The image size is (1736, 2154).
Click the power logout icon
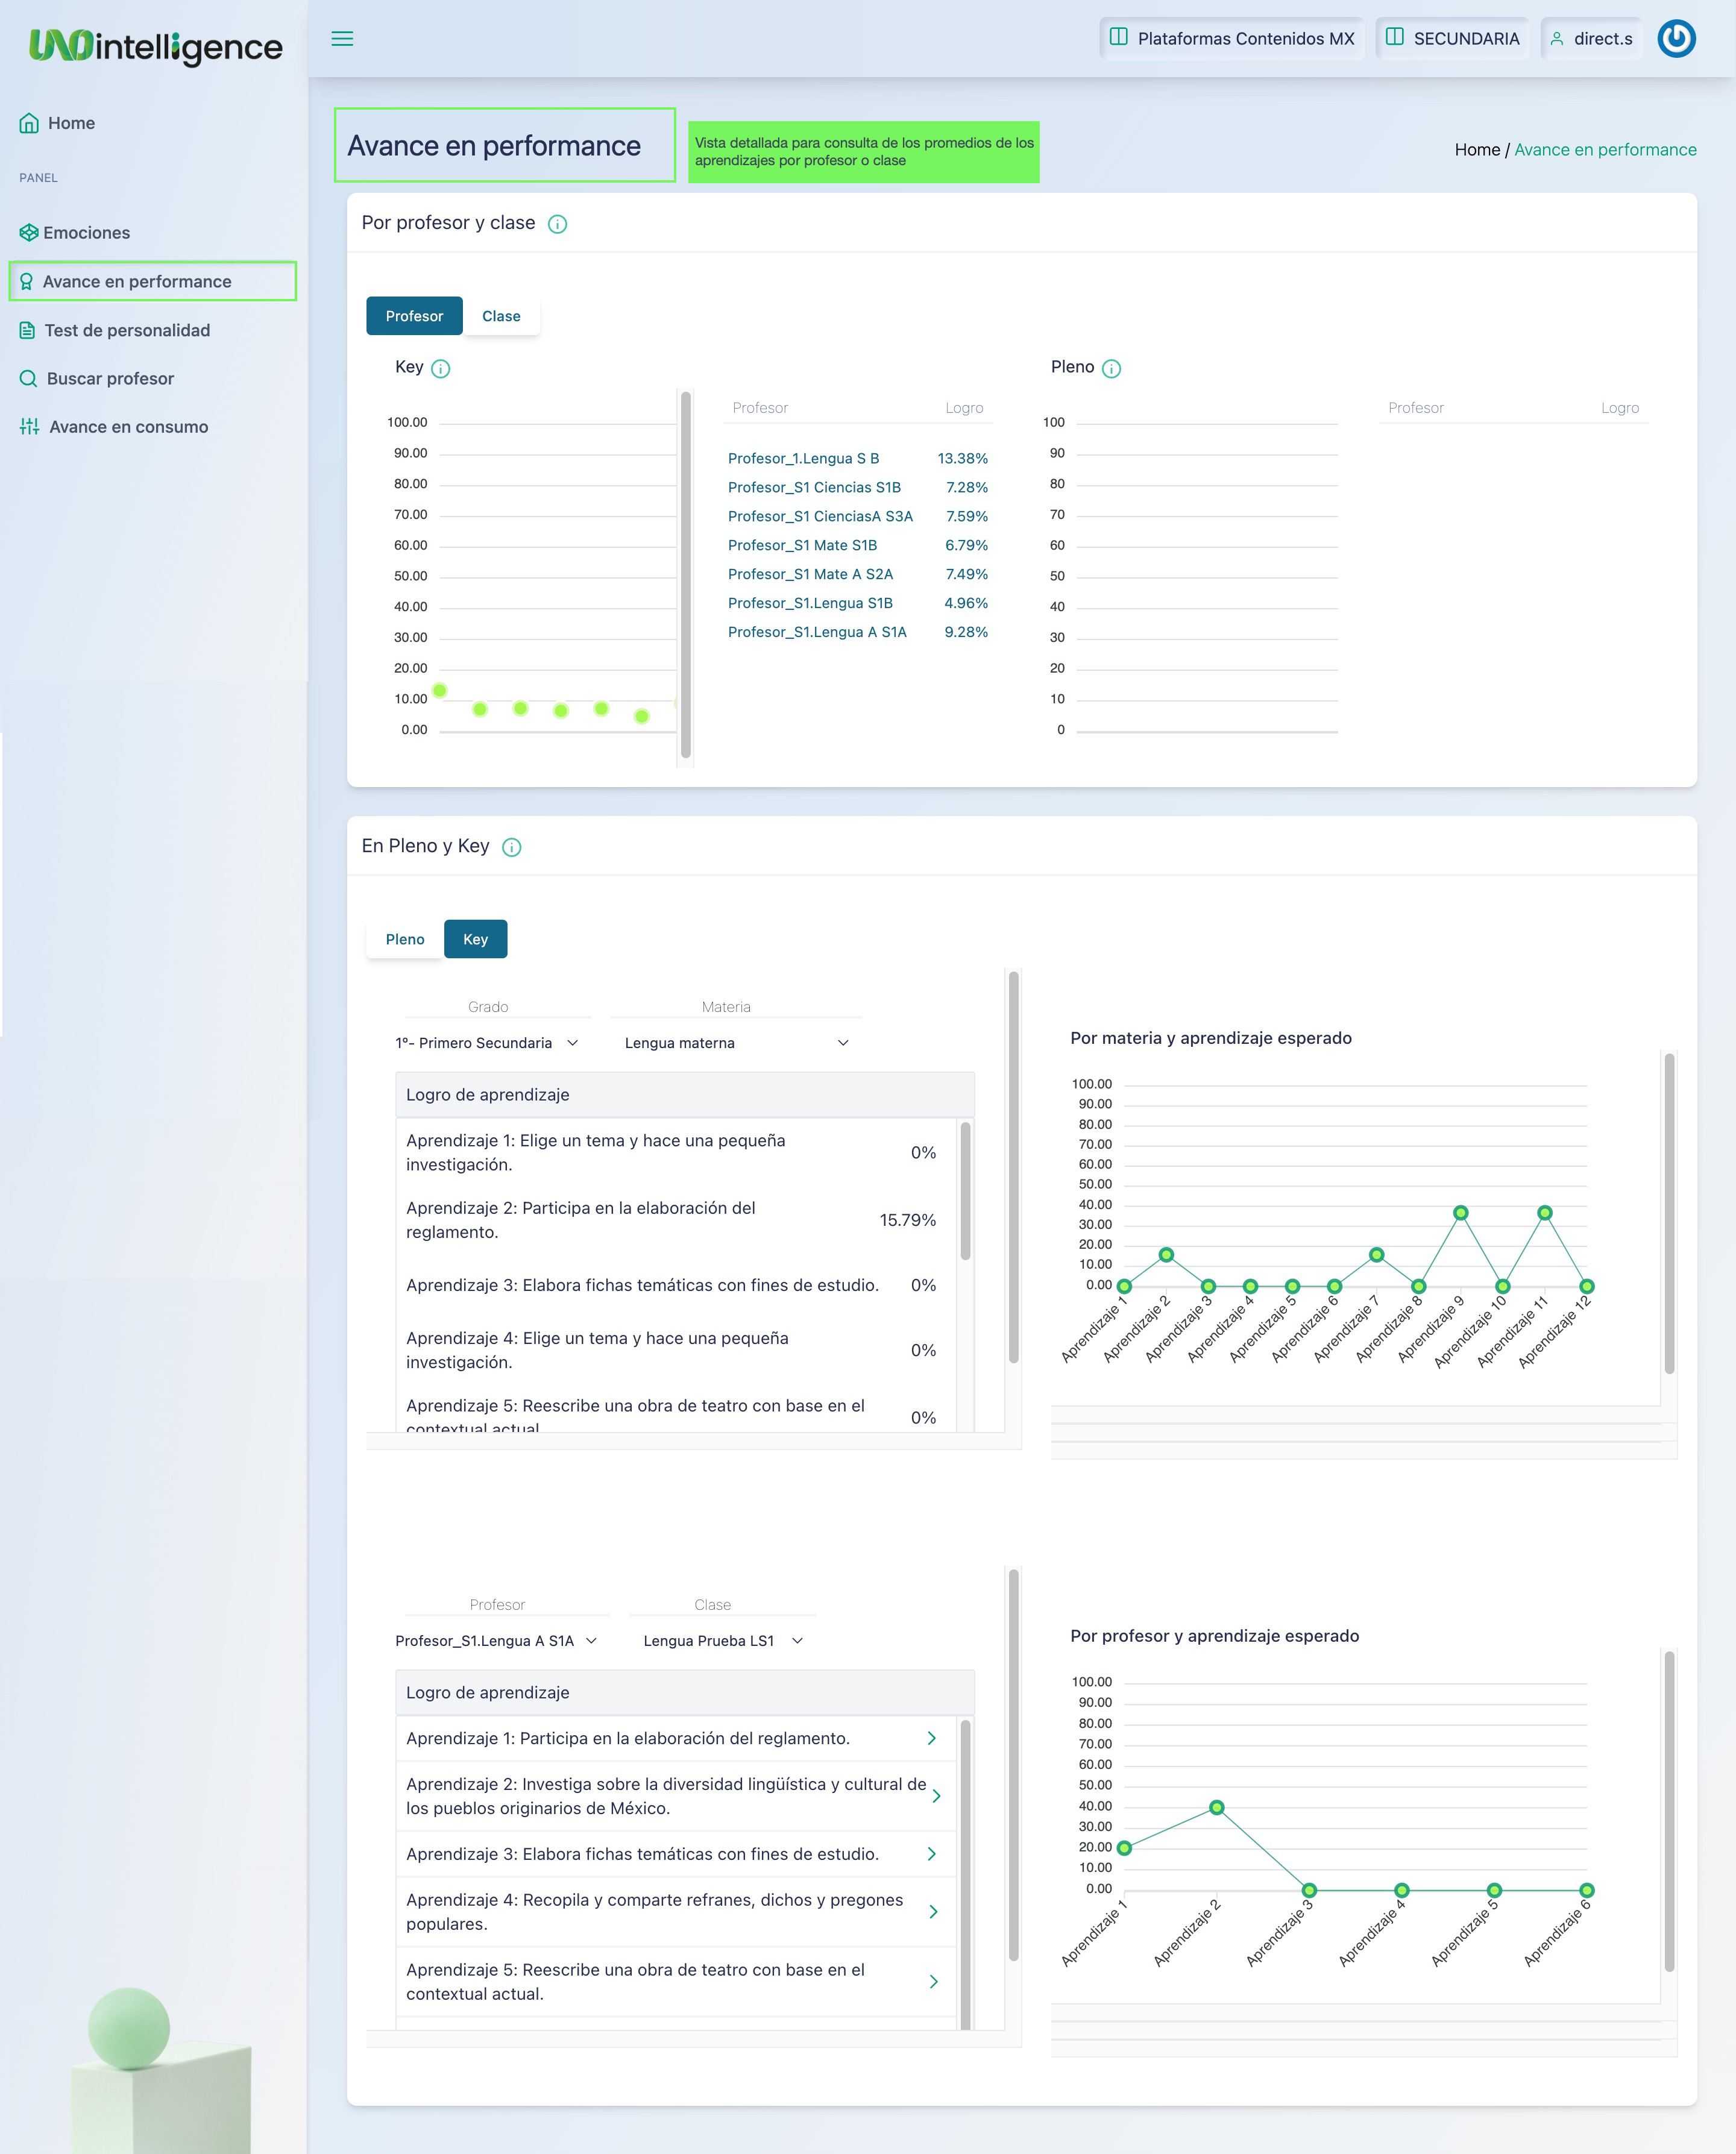coord(1676,39)
